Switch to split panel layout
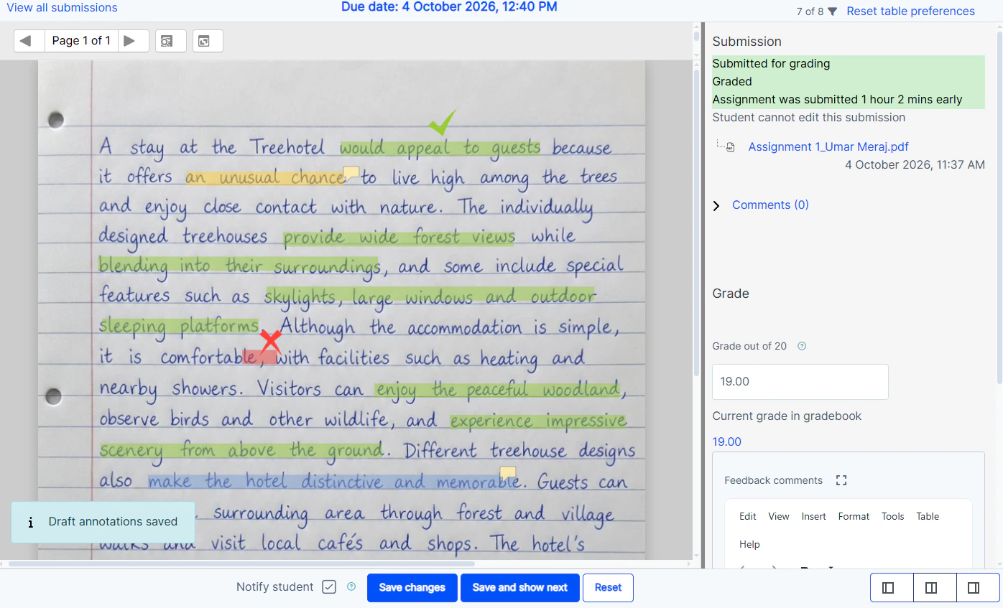The image size is (1003, 608). (x=931, y=588)
